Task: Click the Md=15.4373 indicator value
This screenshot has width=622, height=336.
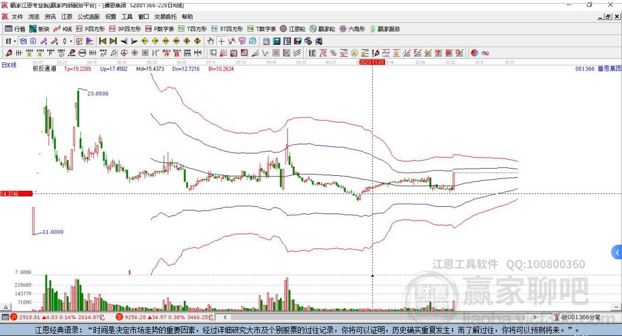Action: coord(150,69)
